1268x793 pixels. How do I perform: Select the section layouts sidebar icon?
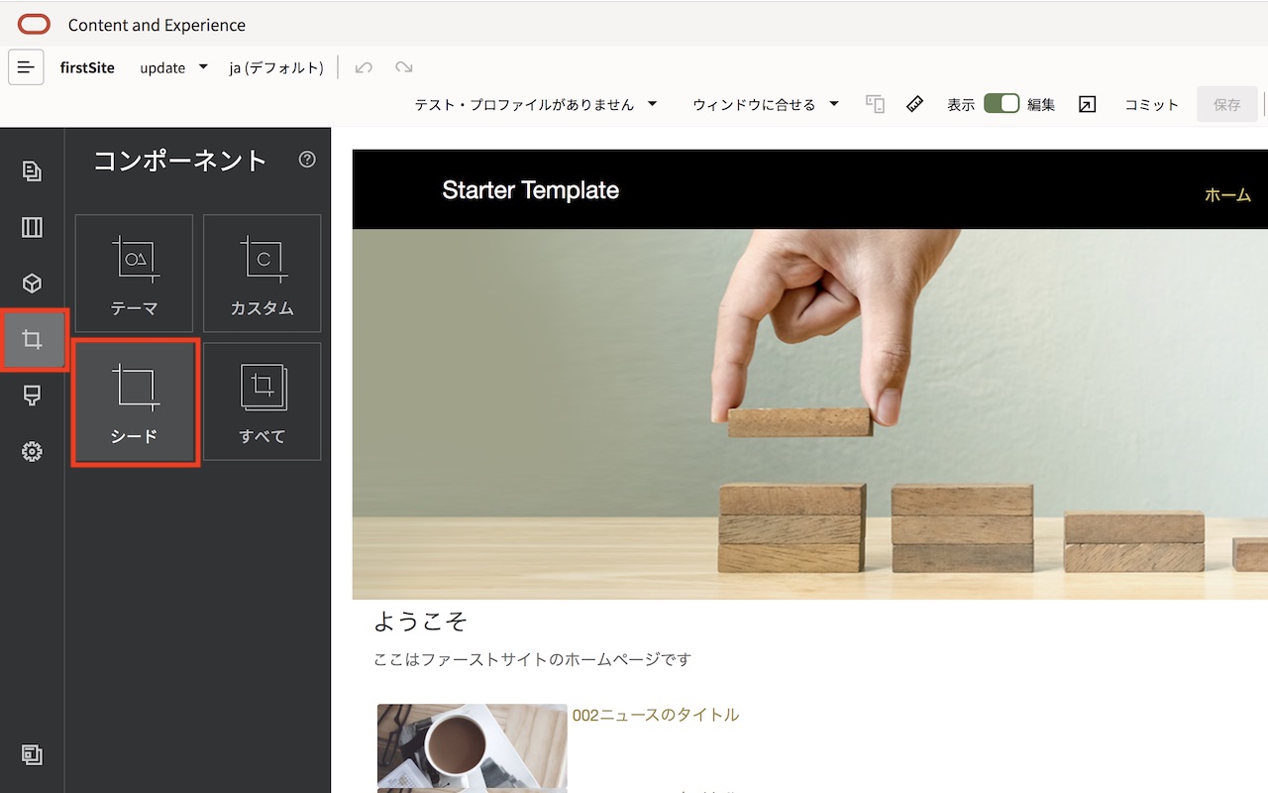click(33, 227)
